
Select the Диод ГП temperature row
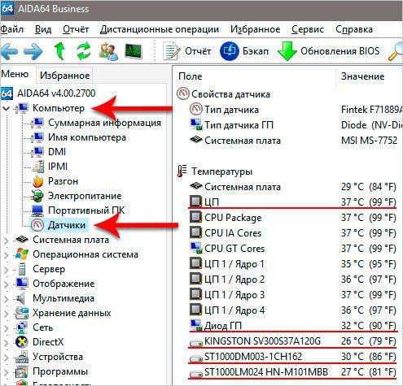[293, 325]
